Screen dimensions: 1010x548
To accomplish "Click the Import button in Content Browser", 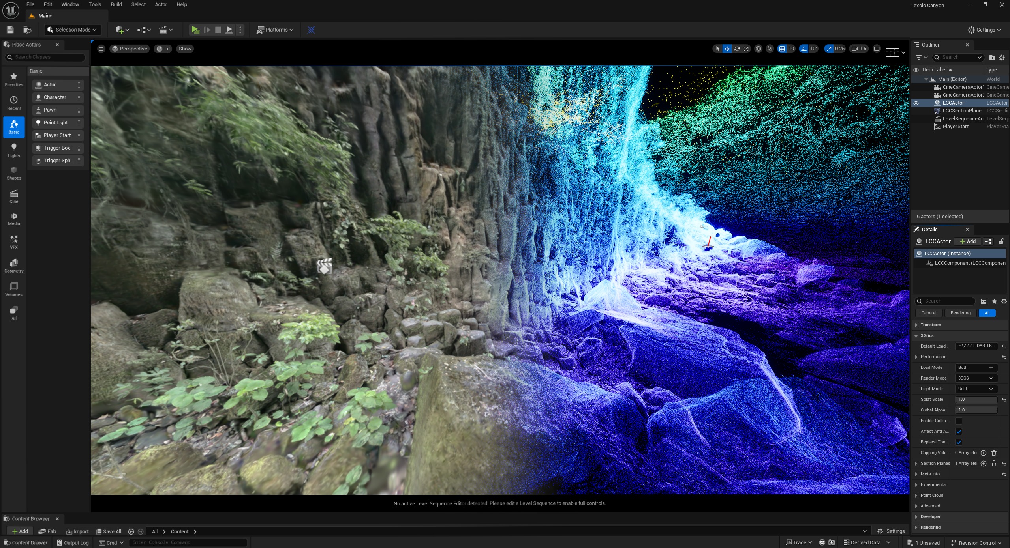I will [x=77, y=531].
